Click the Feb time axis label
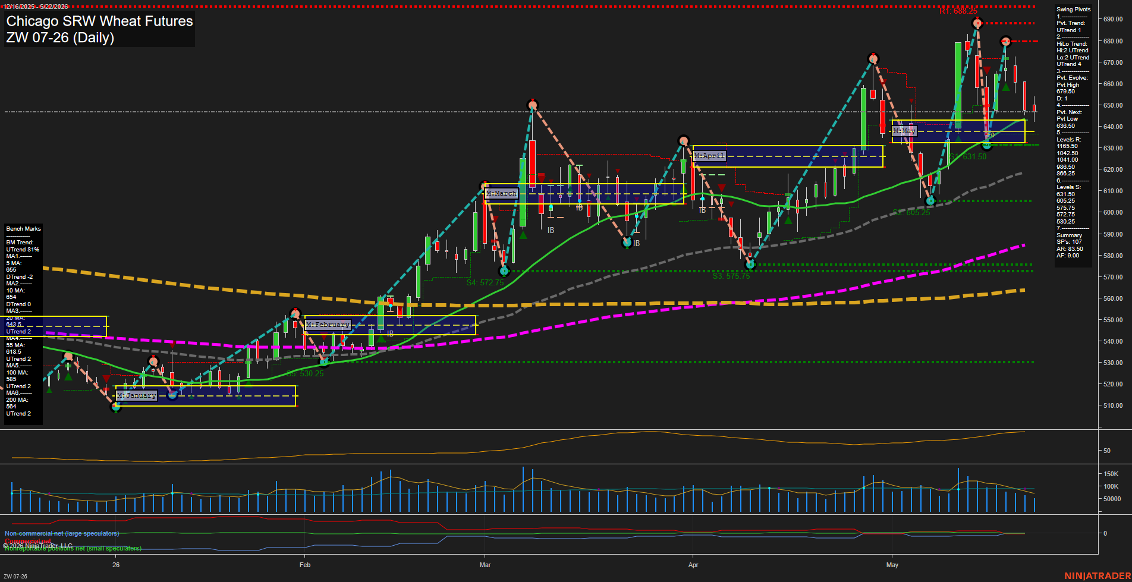1132x582 pixels. (x=305, y=565)
